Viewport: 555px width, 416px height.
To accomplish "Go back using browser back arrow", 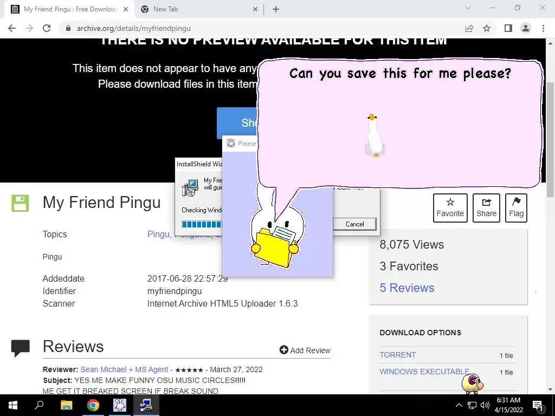I will pos(12,28).
